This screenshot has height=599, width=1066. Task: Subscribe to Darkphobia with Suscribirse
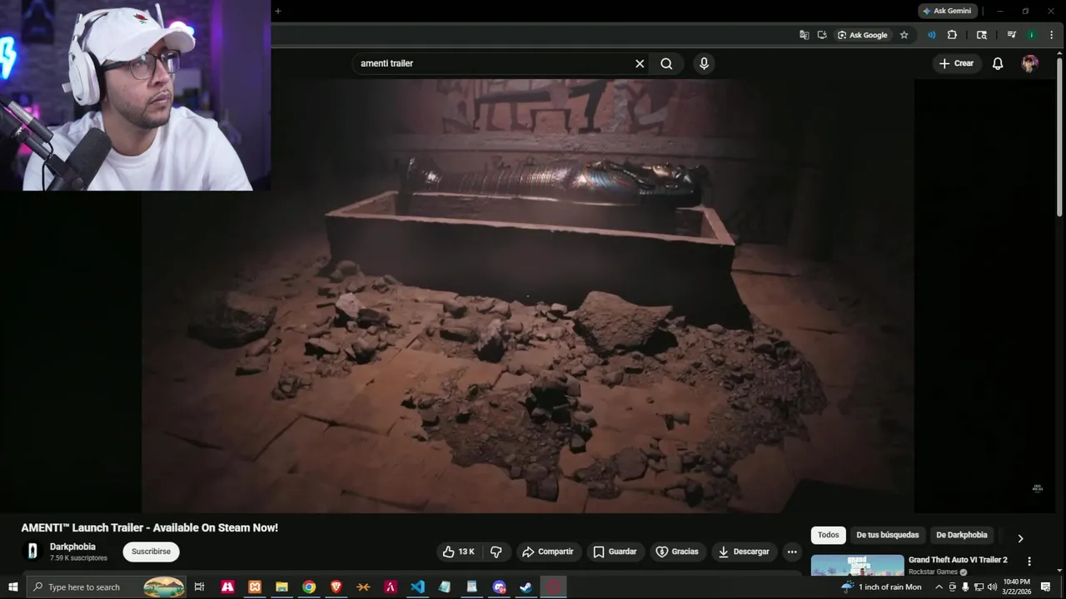coord(151,552)
